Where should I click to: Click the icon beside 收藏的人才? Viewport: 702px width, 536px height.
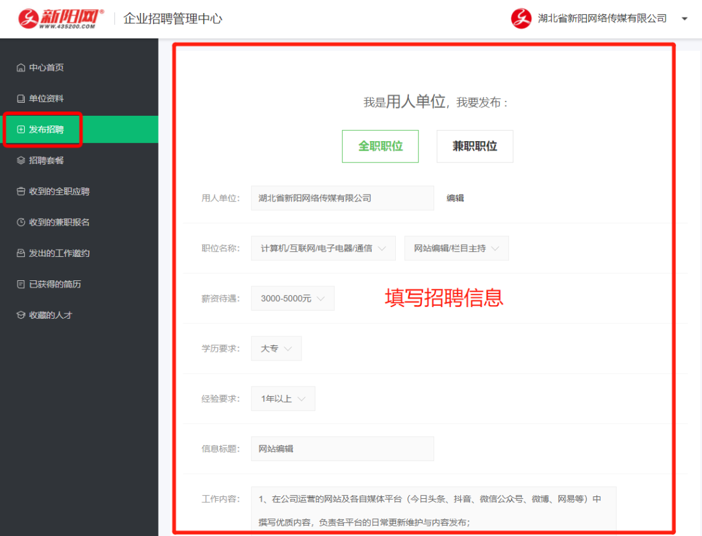tap(21, 315)
